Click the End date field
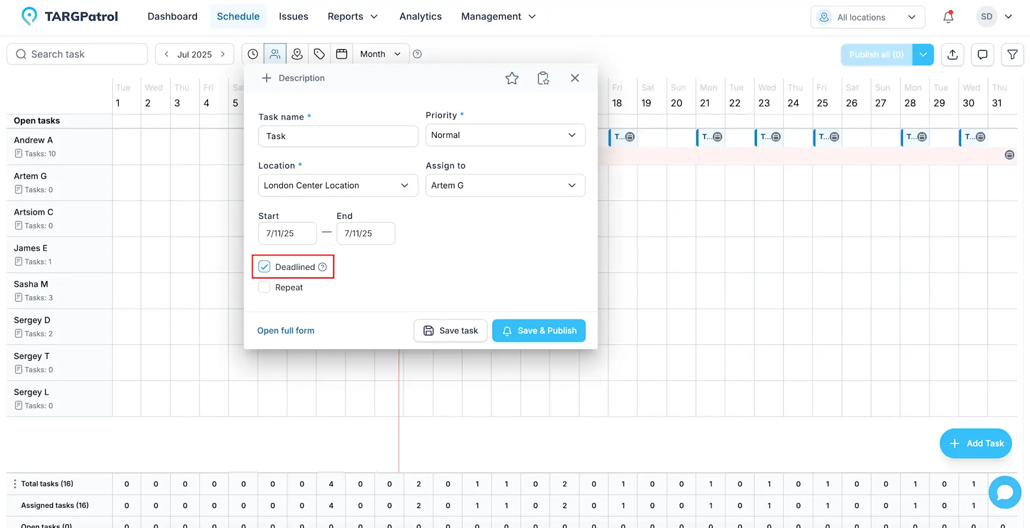 366,233
